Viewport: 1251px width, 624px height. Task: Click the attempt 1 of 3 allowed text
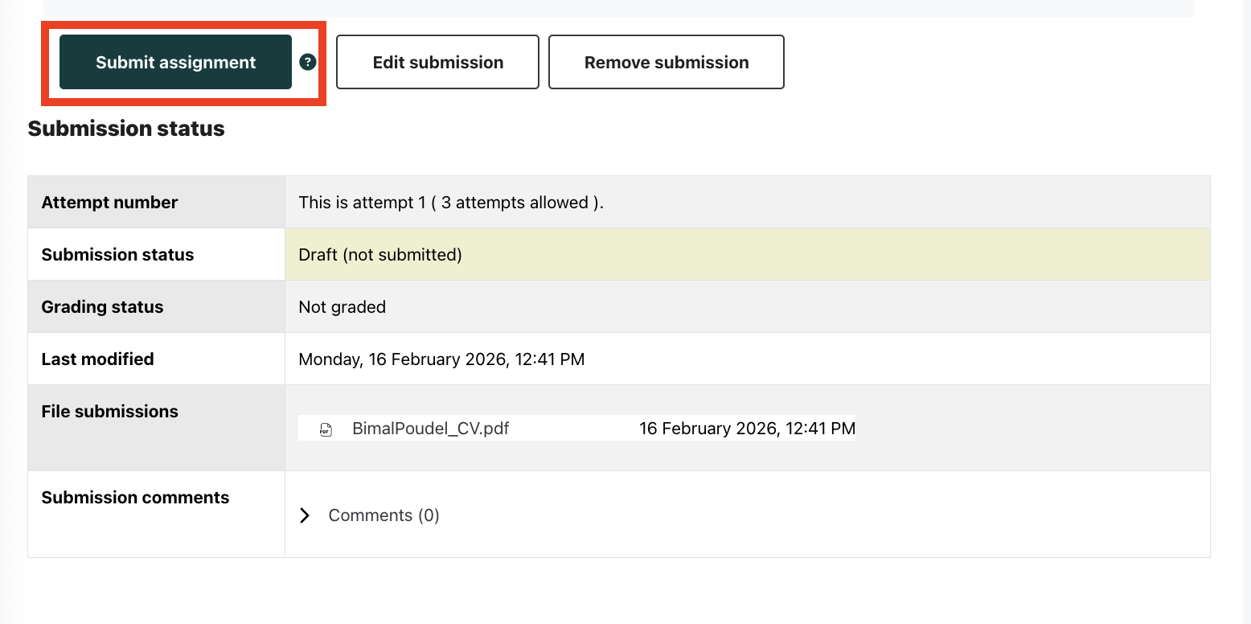pos(450,203)
